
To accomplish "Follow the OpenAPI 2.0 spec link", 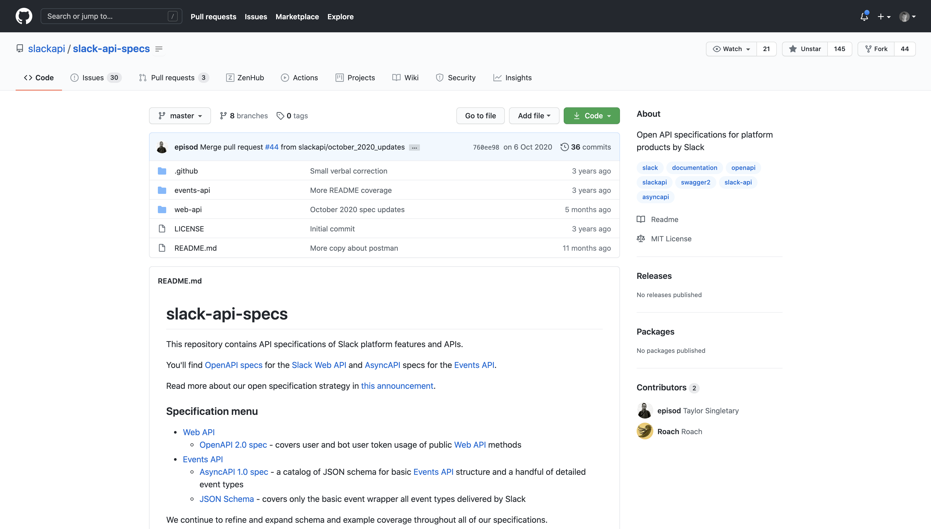I will pyautogui.click(x=233, y=445).
